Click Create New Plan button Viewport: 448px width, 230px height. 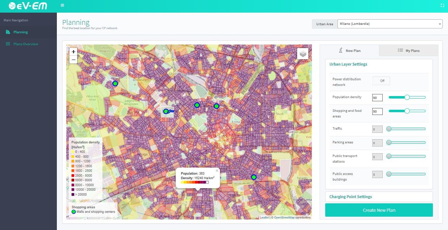coord(379,210)
